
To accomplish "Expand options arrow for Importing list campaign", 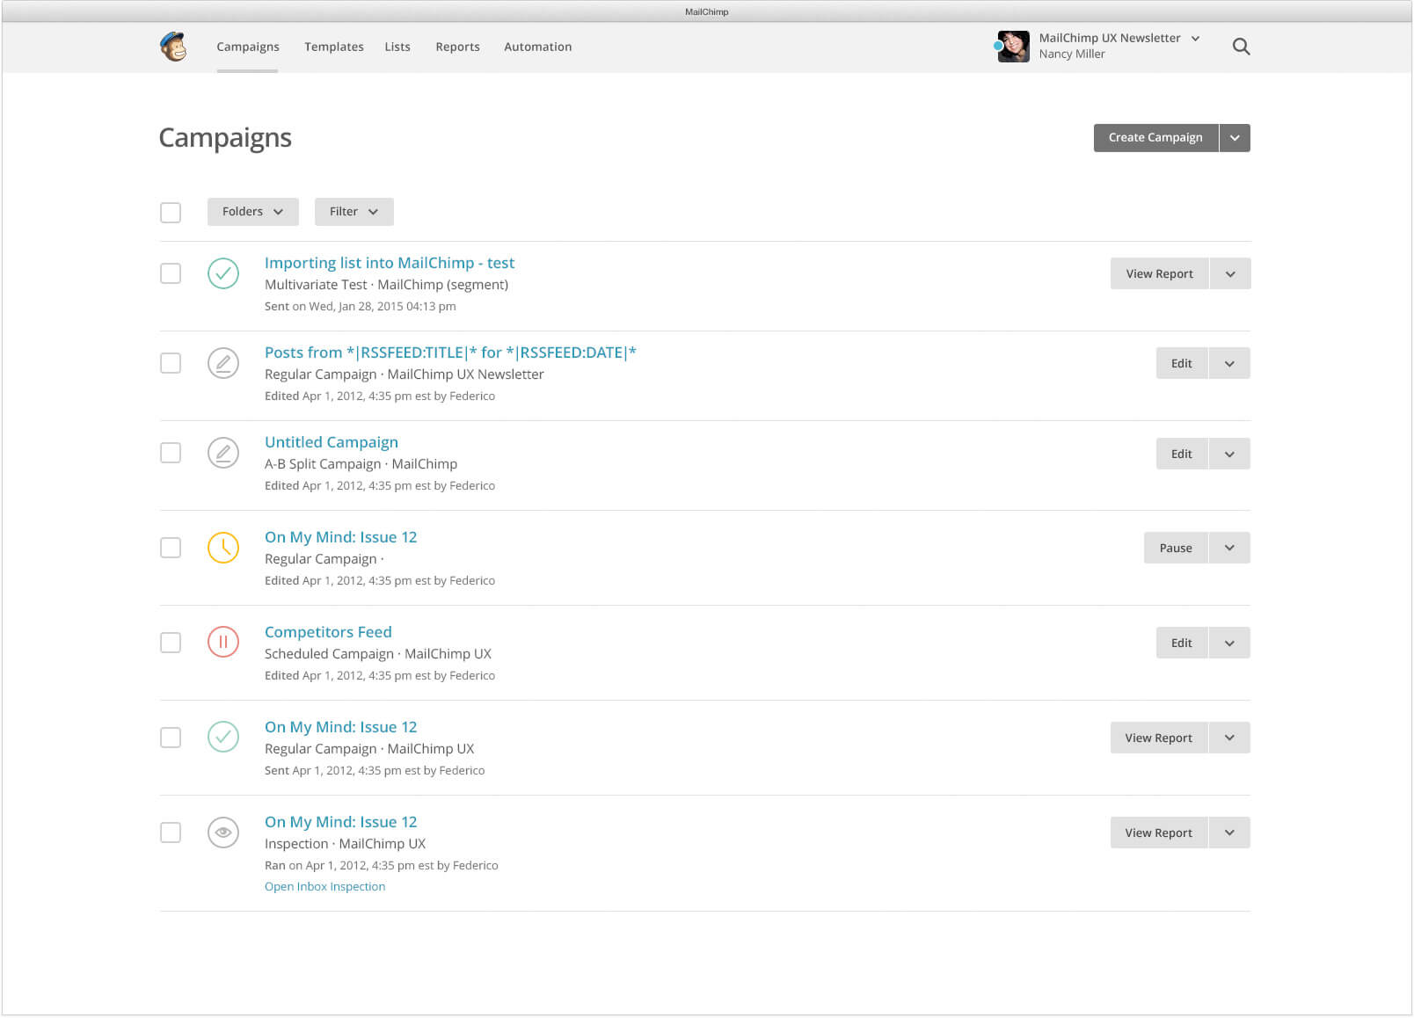I will pos(1230,274).
